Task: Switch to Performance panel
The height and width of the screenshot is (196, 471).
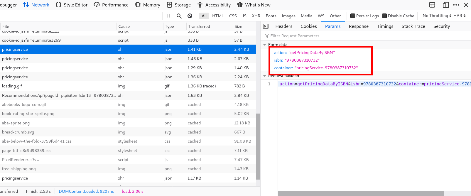Action: [111, 5]
